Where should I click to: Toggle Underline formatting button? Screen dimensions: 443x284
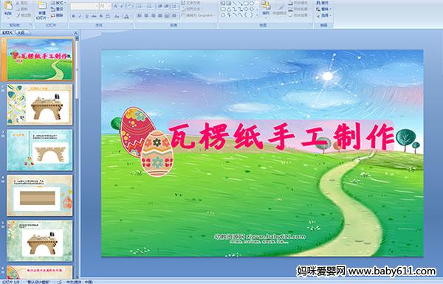86,16
